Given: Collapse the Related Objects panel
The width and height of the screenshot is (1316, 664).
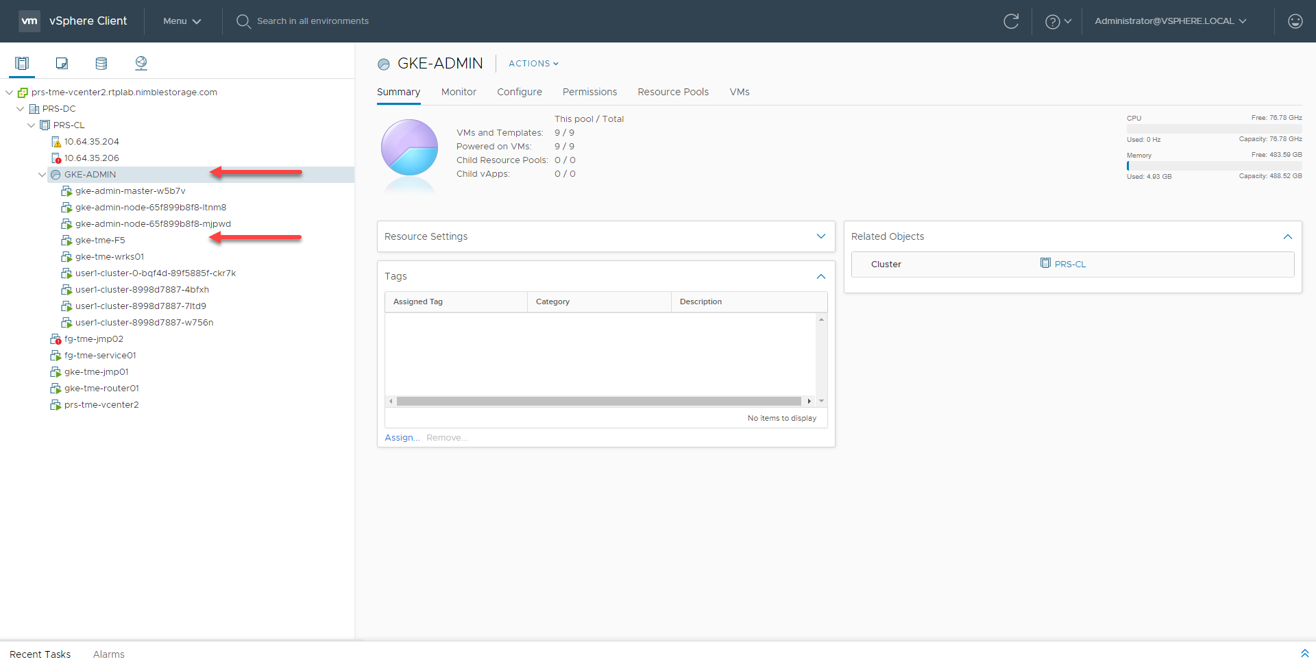Looking at the screenshot, I should point(1288,236).
